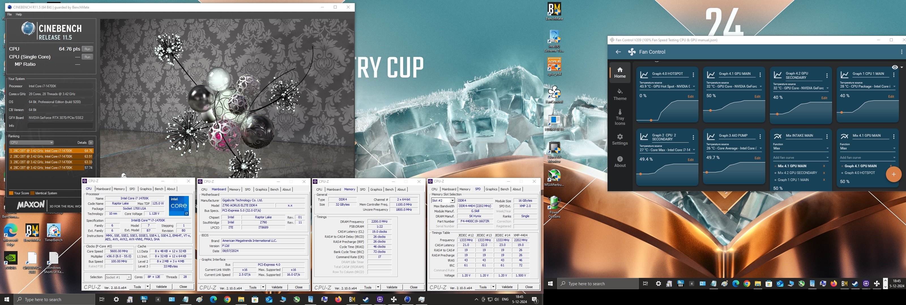Click the graph icon on Graph 2 CPU 2 SECONDAIRY card
Image resolution: width=906 pixels, height=305 pixels.
tap(644, 137)
